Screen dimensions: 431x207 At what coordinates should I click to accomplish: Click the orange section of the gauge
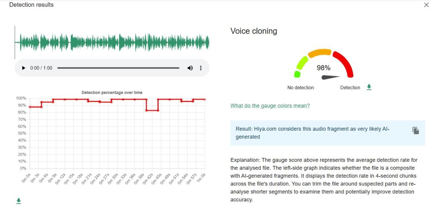319,53
